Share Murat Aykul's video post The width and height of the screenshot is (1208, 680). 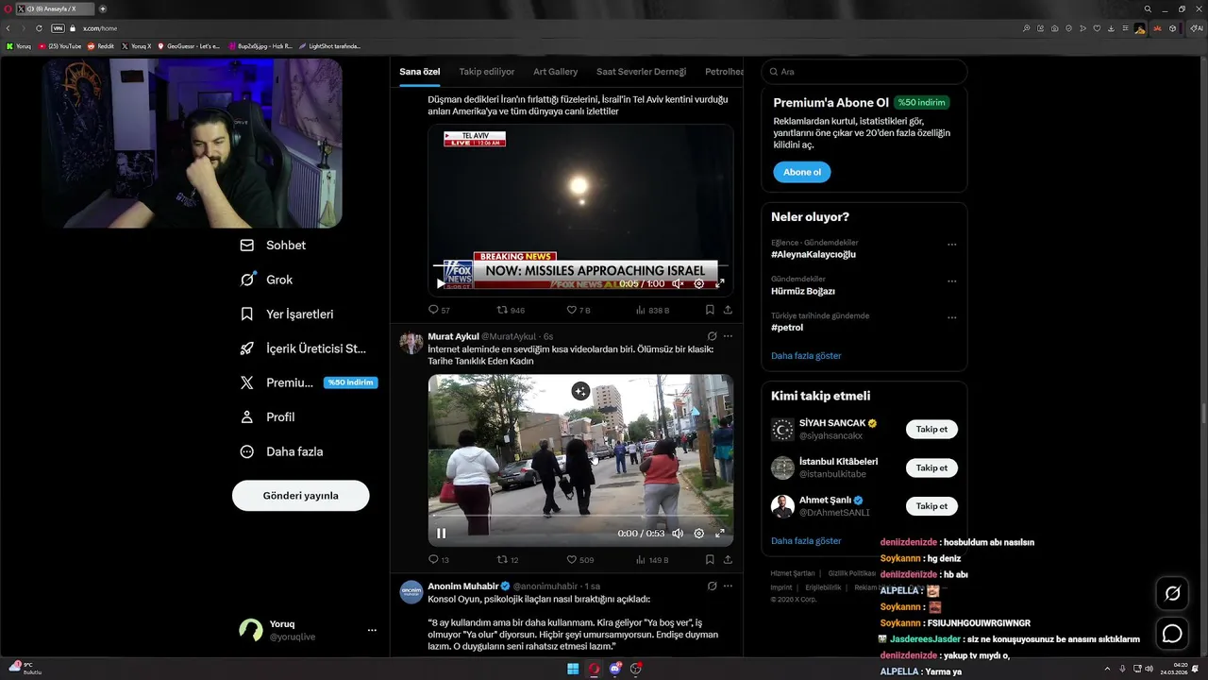pyautogui.click(x=728, y=559)
